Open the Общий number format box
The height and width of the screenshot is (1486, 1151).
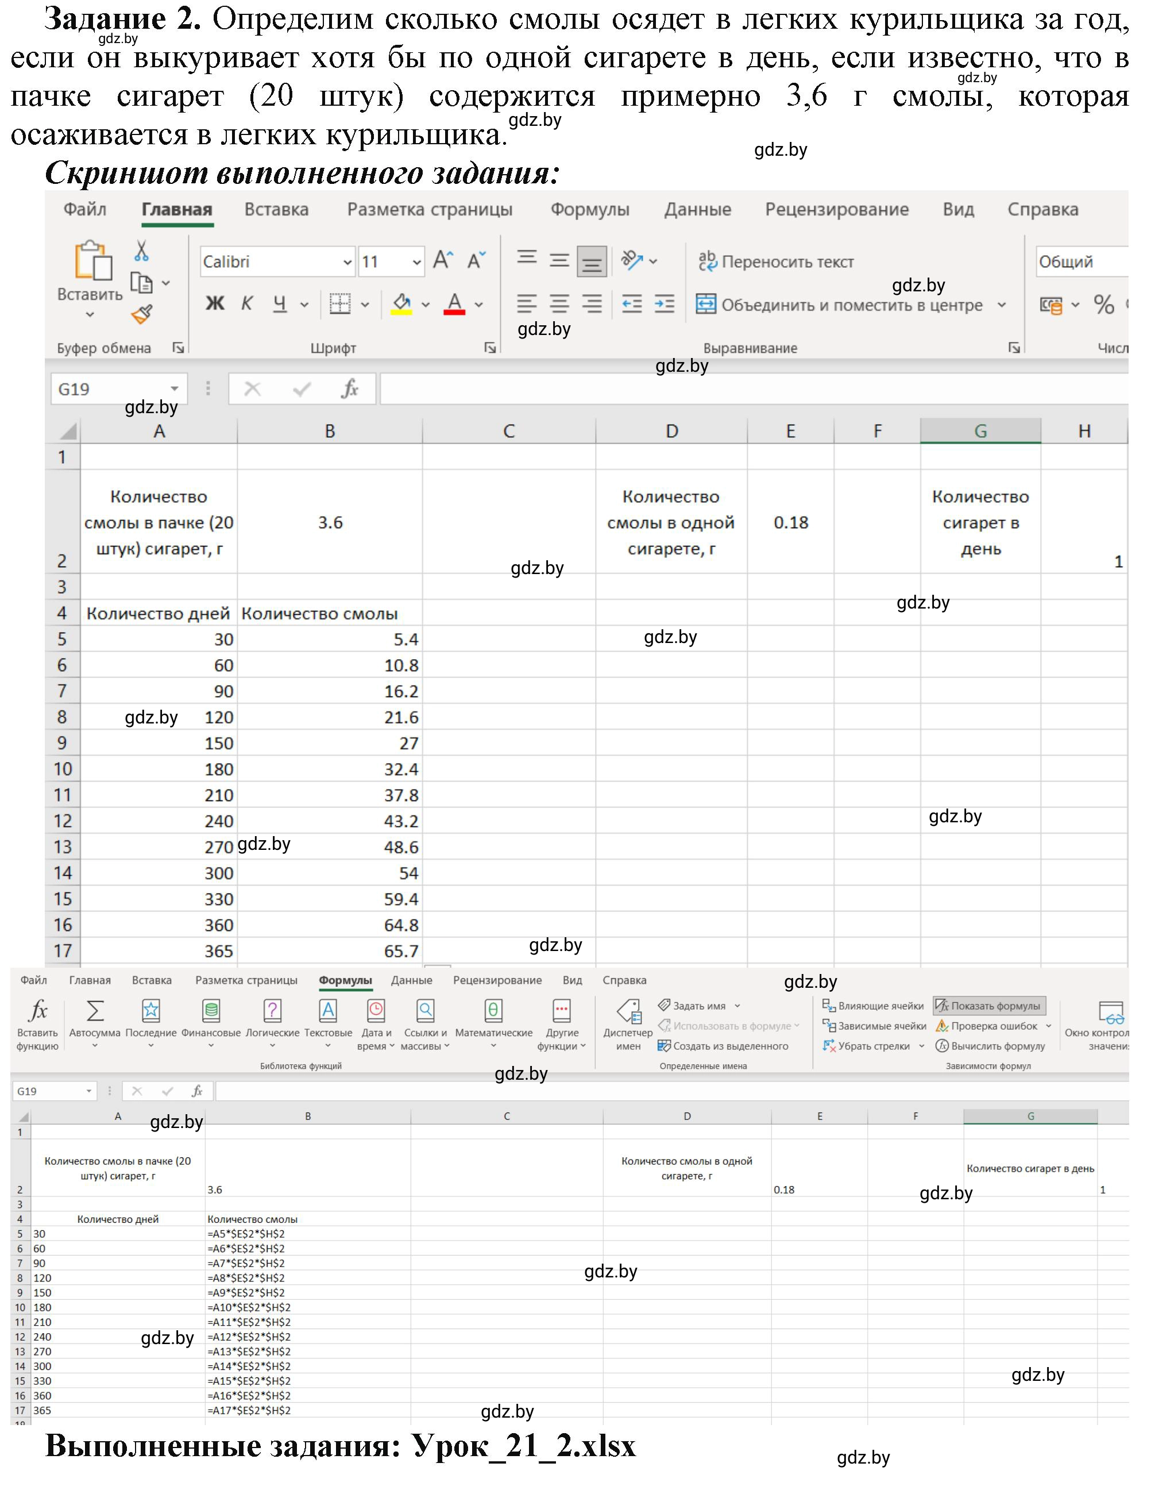click(1082, 261)
